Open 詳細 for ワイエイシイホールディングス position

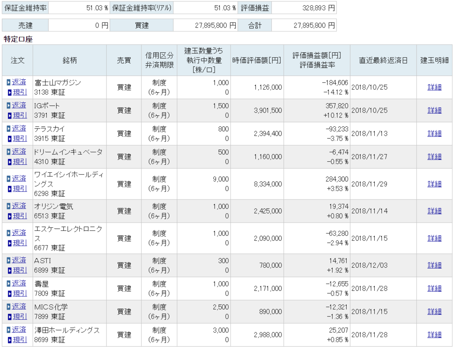point(434,184)
